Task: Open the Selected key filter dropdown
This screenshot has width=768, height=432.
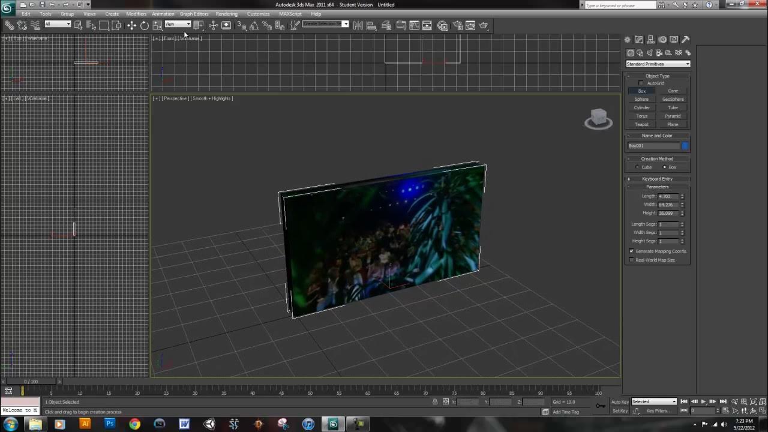Action: (654, 401)
